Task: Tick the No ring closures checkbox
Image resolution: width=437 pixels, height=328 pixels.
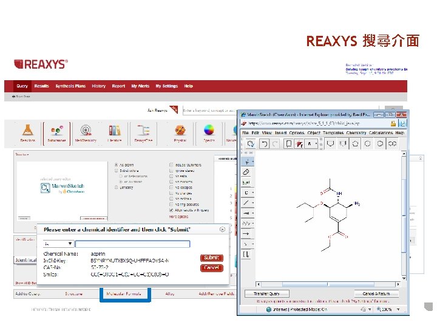Action: pos(171,205)
